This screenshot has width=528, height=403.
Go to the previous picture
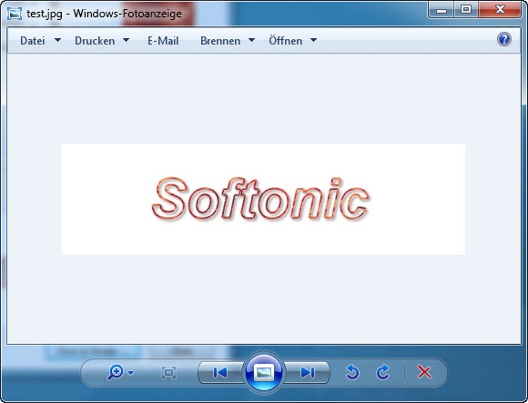click(x=220, y=372)
